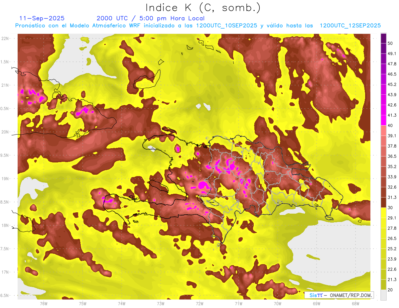Click the 18N latitude label

click(x=5, y=225)
